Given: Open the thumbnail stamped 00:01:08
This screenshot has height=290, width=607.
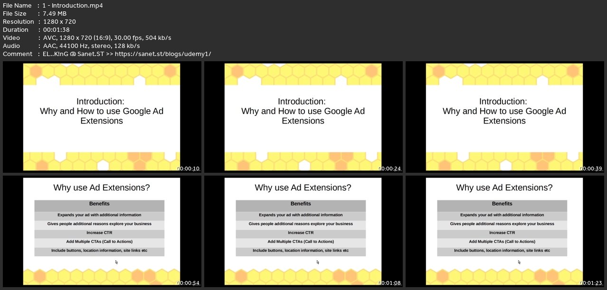Looking at the screenshot, I should 303,231.
